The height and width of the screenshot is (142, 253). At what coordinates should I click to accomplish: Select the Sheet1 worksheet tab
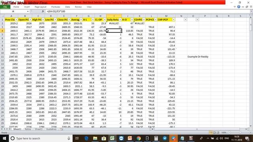[17, 129]
